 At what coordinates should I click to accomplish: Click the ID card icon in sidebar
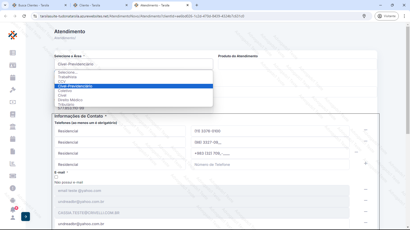pos(13,65)
